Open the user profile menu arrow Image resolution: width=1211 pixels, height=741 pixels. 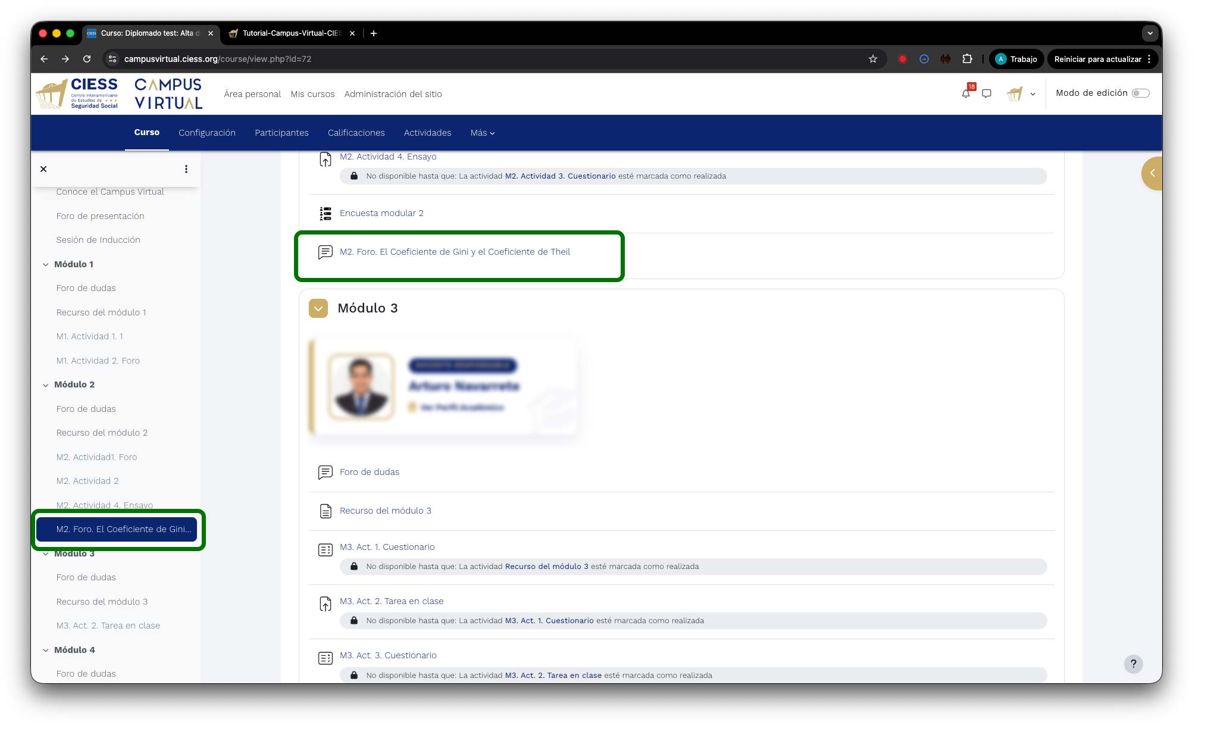(1032, 94)
